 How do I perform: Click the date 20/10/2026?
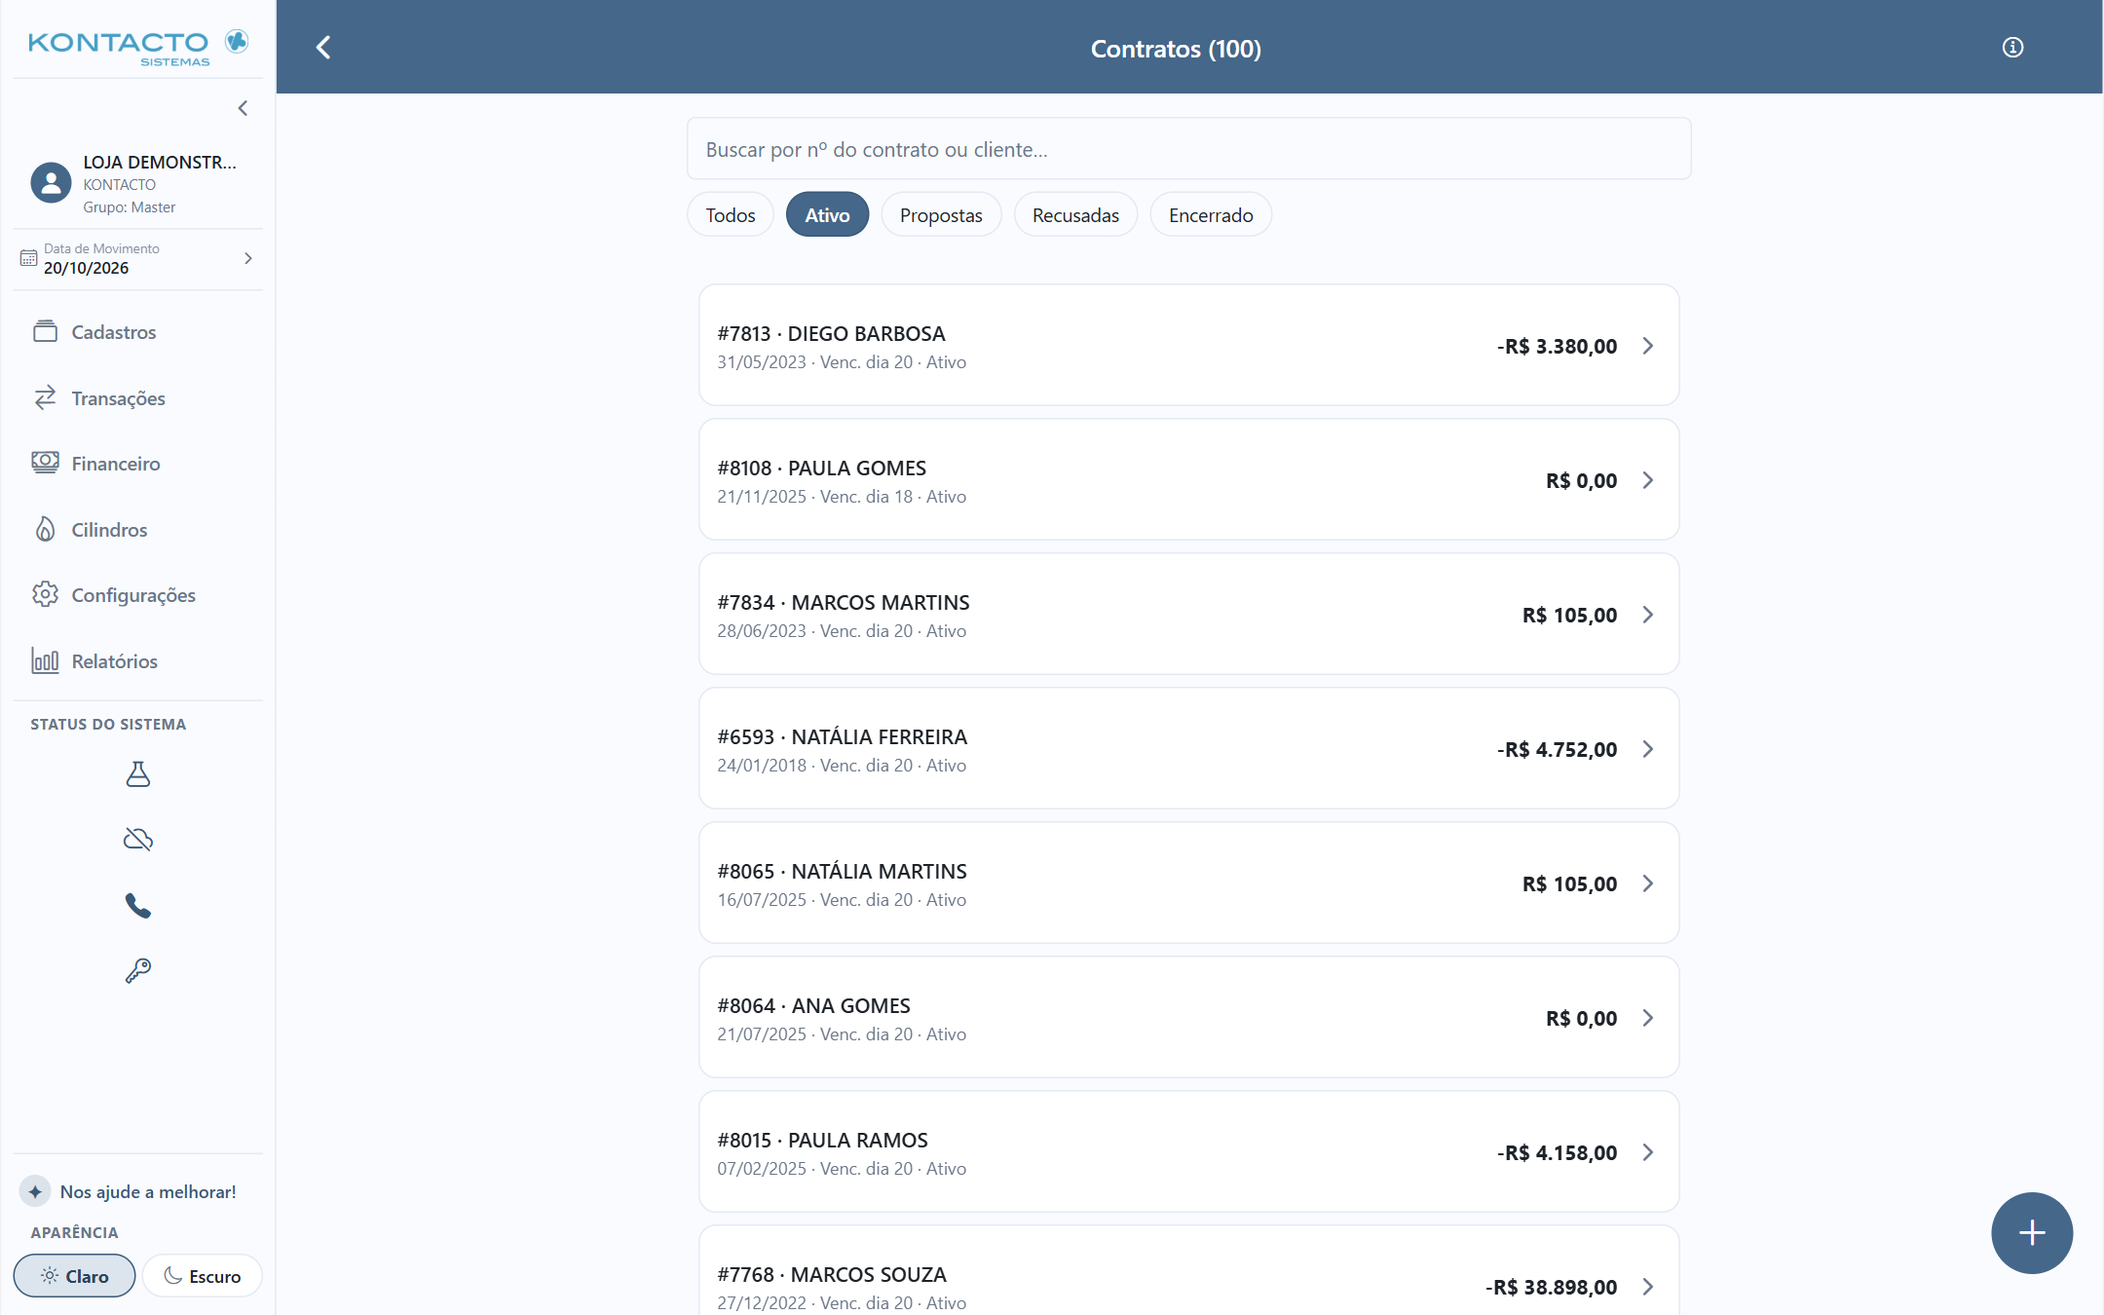click(x=86, y=268)
